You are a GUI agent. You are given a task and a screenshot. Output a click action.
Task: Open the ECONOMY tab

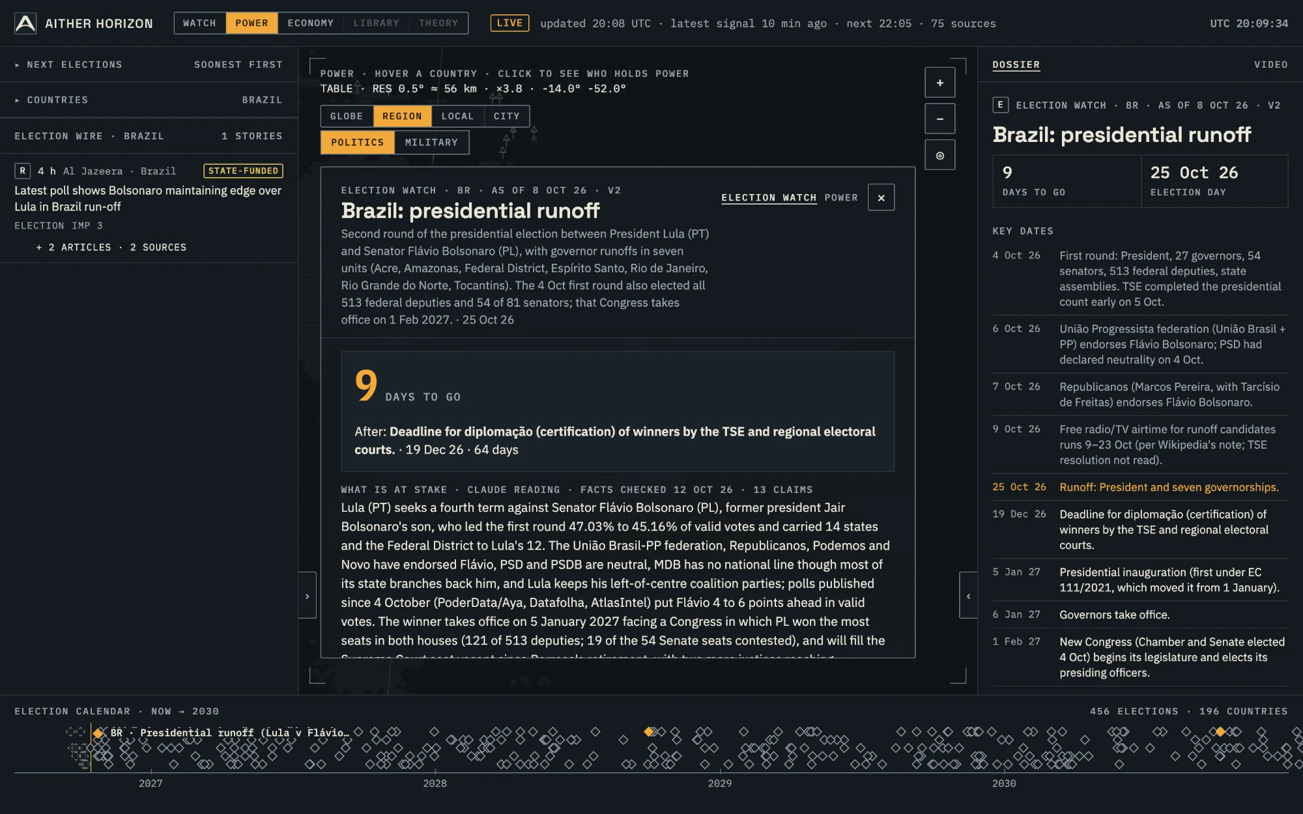coord(310,23)
